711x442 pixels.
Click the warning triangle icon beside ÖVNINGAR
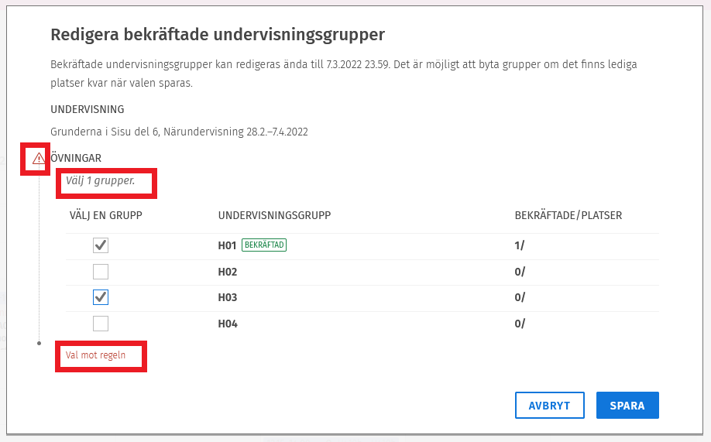tap(38, 159)
